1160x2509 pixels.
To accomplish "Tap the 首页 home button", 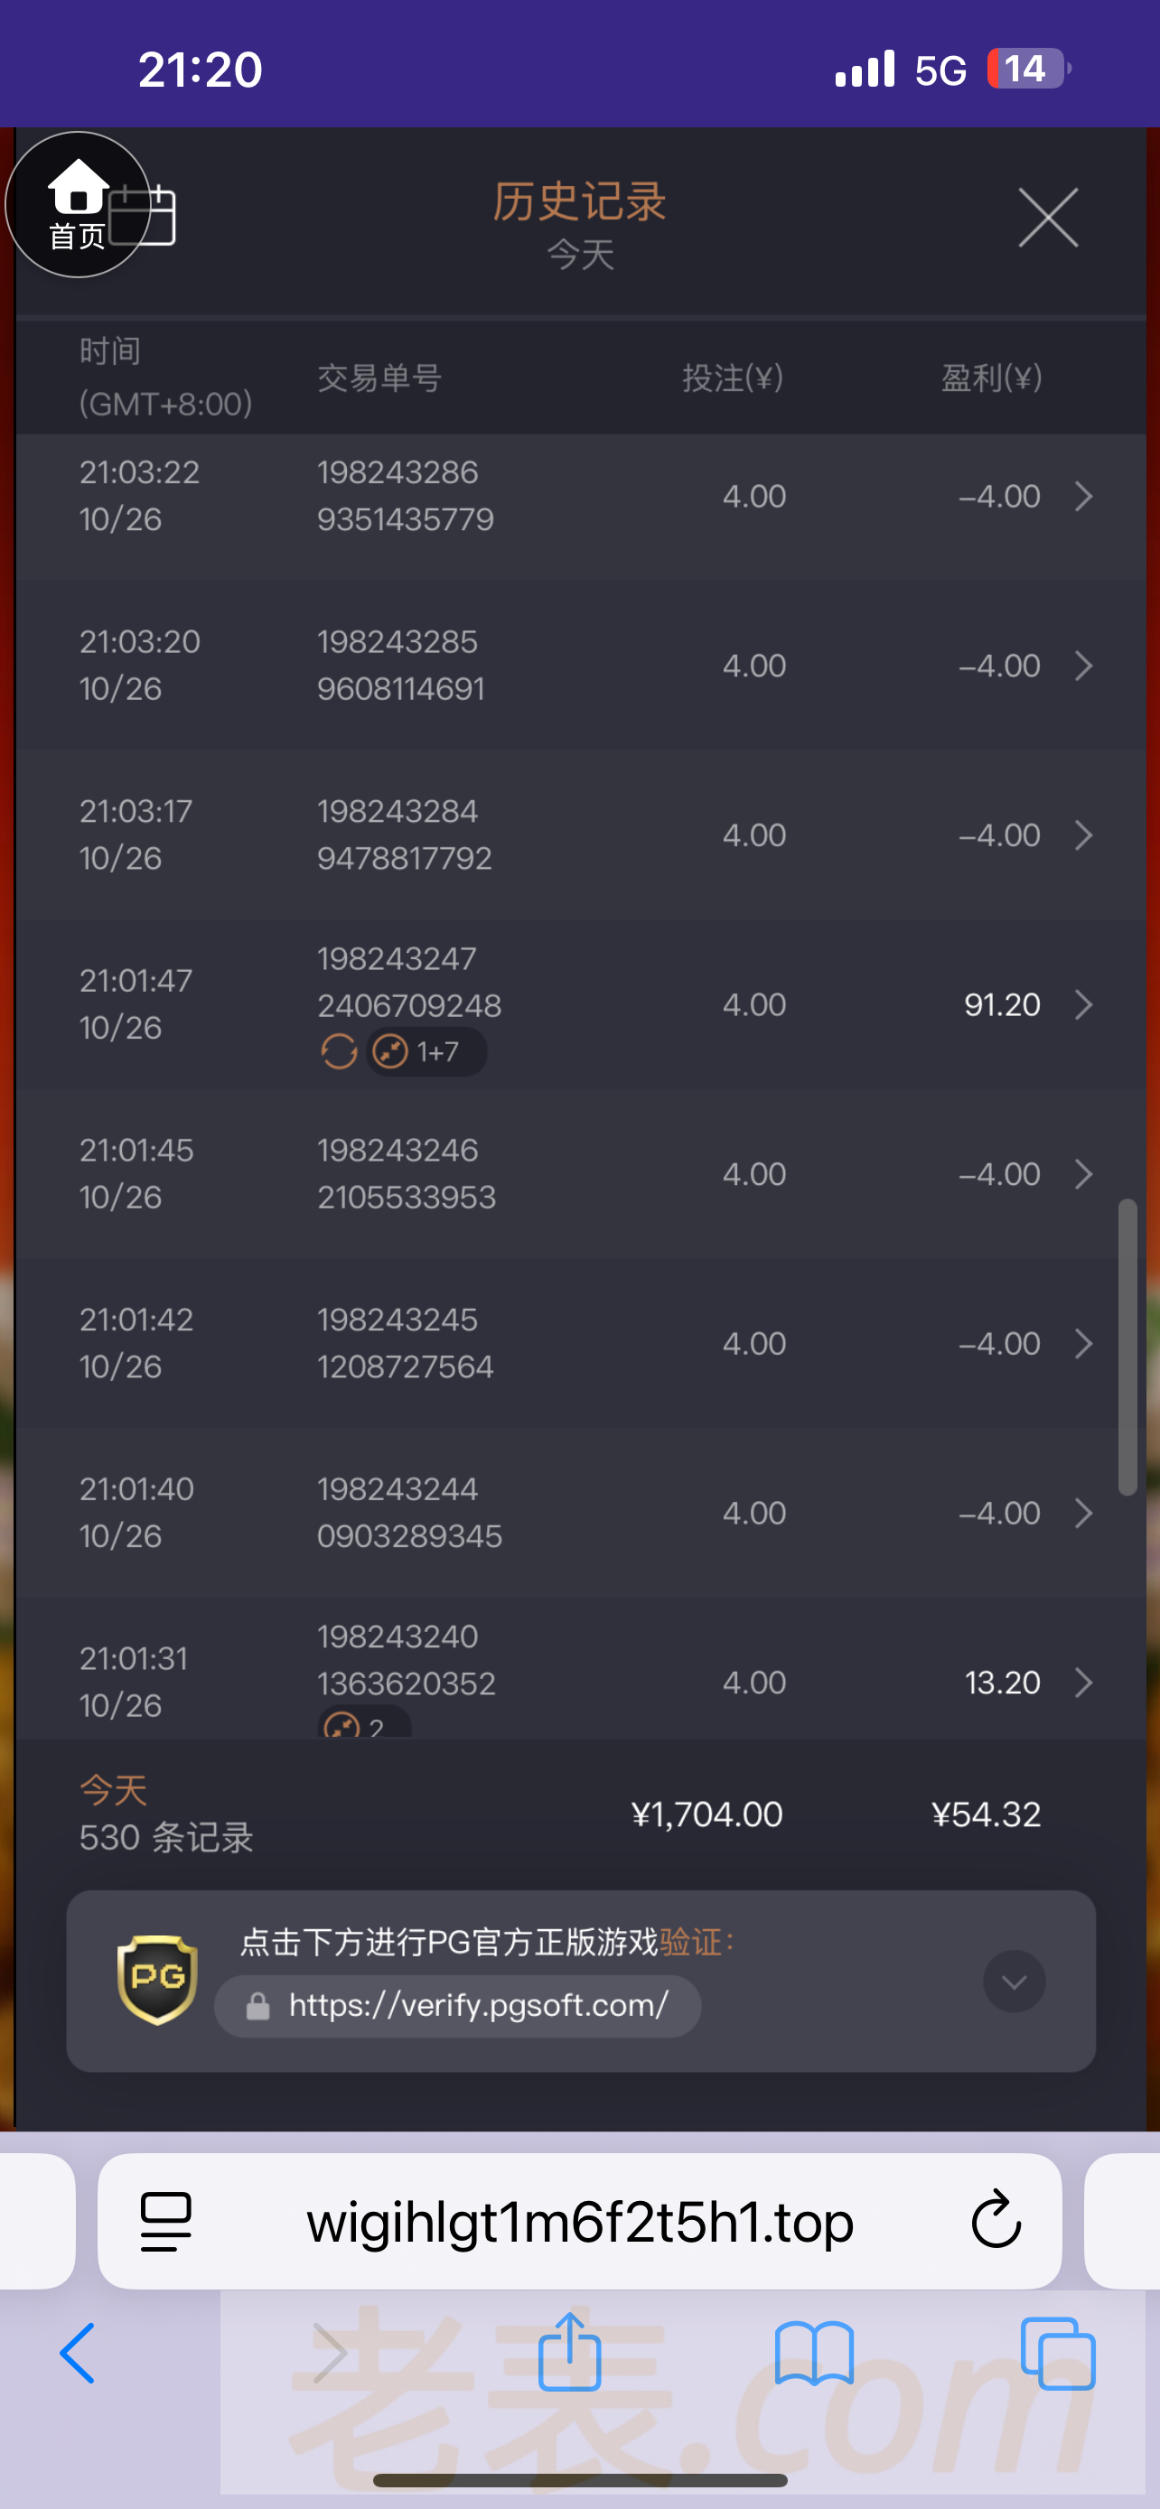I will point(77,204).
